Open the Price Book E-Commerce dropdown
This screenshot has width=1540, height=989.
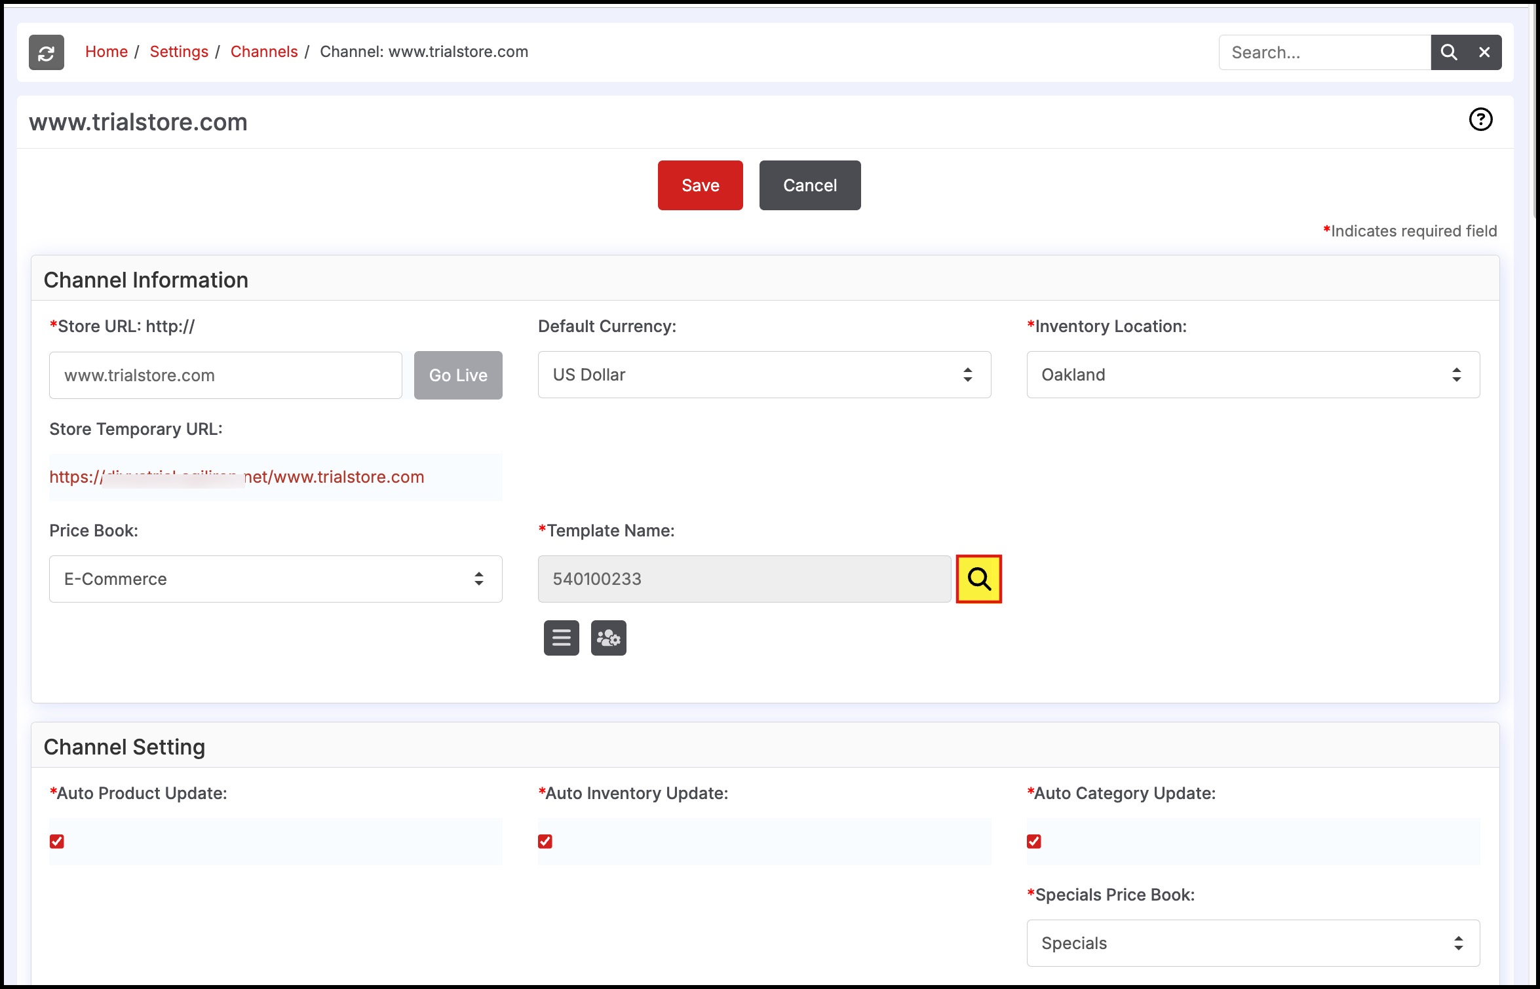pos(275,579)
